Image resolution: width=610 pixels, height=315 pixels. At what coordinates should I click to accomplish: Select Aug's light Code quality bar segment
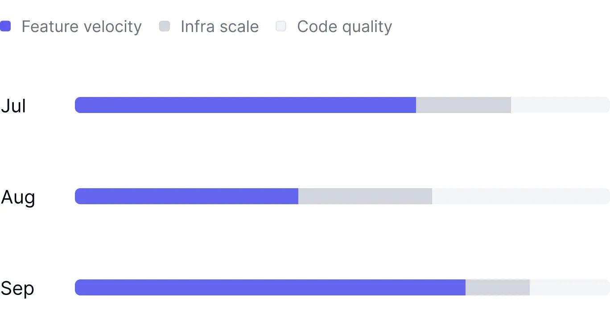tap(521, 196)
